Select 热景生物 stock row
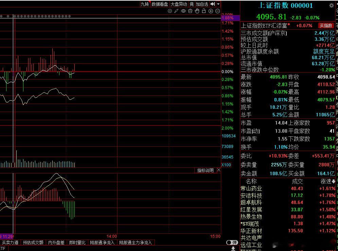Screen dimensions: 338x251 point(288,216)
